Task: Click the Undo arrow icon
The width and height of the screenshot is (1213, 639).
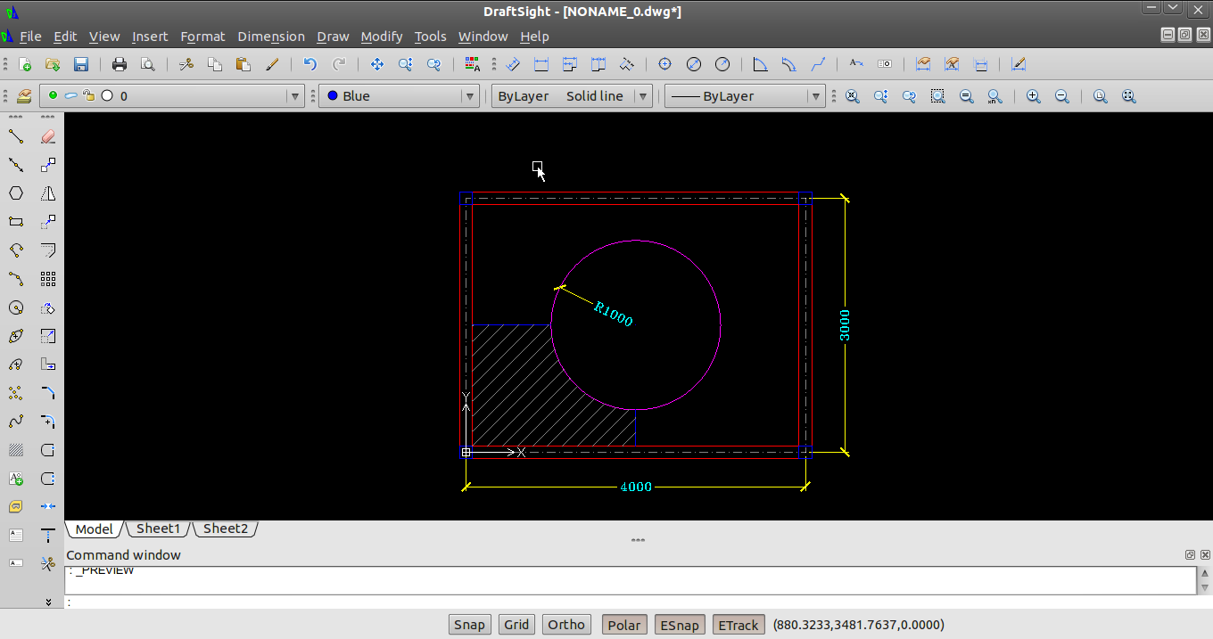Action: pyautogui.click(x=310, y=64)
